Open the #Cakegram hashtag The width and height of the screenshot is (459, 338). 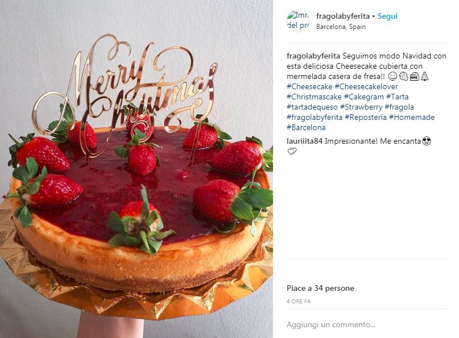point(364,97)
